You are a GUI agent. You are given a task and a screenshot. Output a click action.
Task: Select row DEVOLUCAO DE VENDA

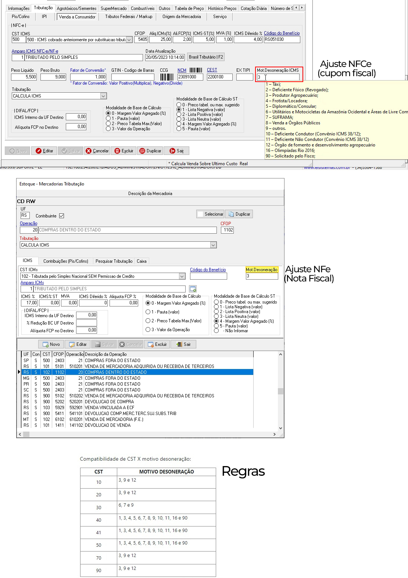[x=137, y=425]
